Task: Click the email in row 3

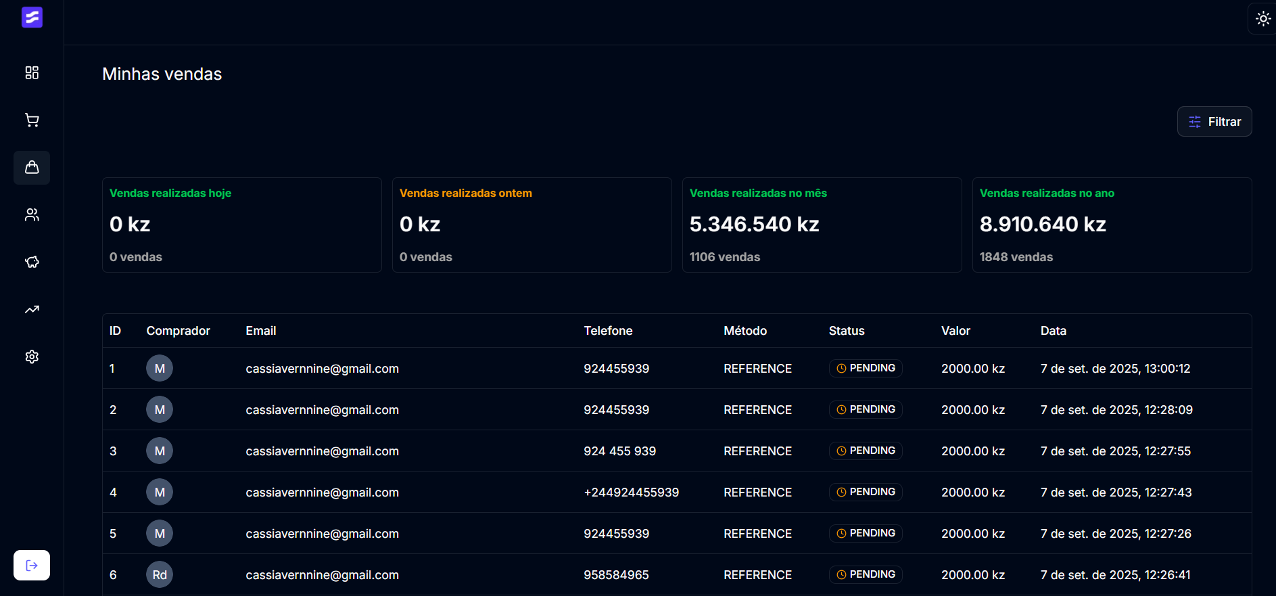Action: coord(322,451)
